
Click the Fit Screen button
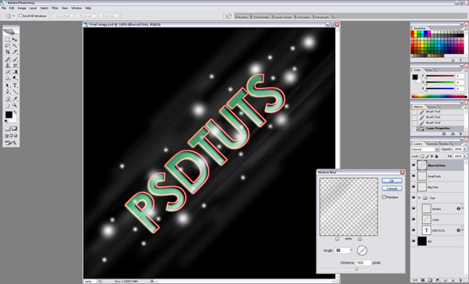(x=86, y=16)
